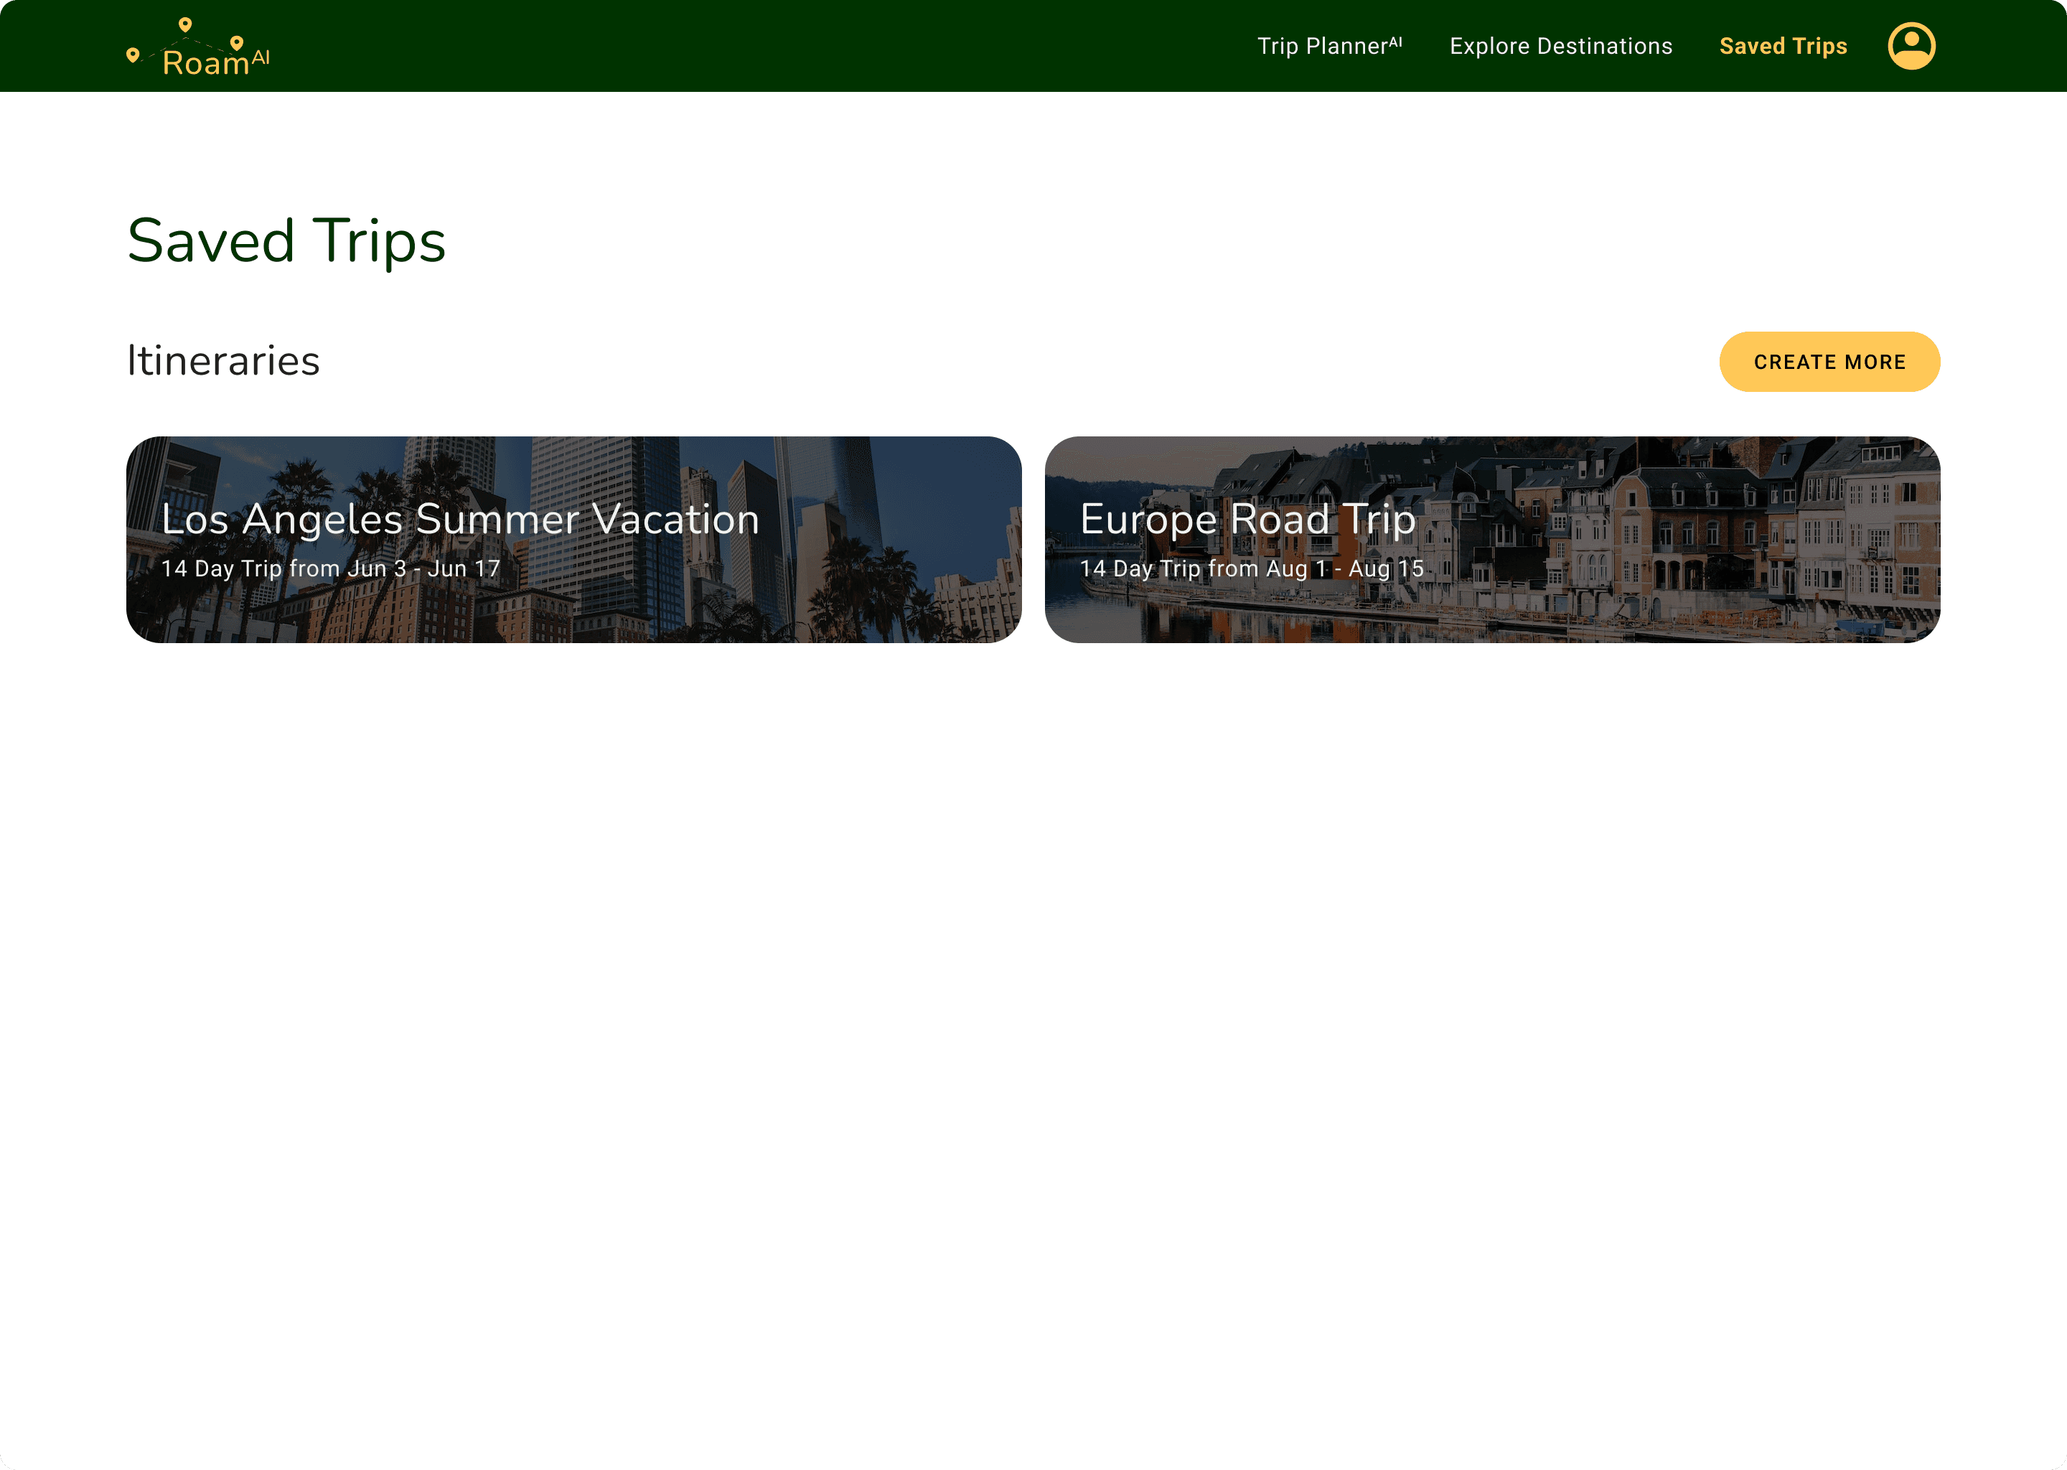Screen dimensions: 2067x1470
Task: Select the highlighted Saved Trips nav link
Action: pos(1783,46)
